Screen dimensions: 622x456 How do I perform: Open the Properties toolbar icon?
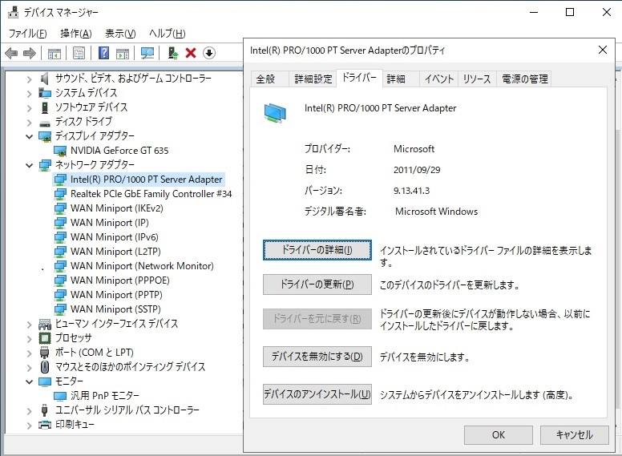pyautogui.click(x=79, y=53)
